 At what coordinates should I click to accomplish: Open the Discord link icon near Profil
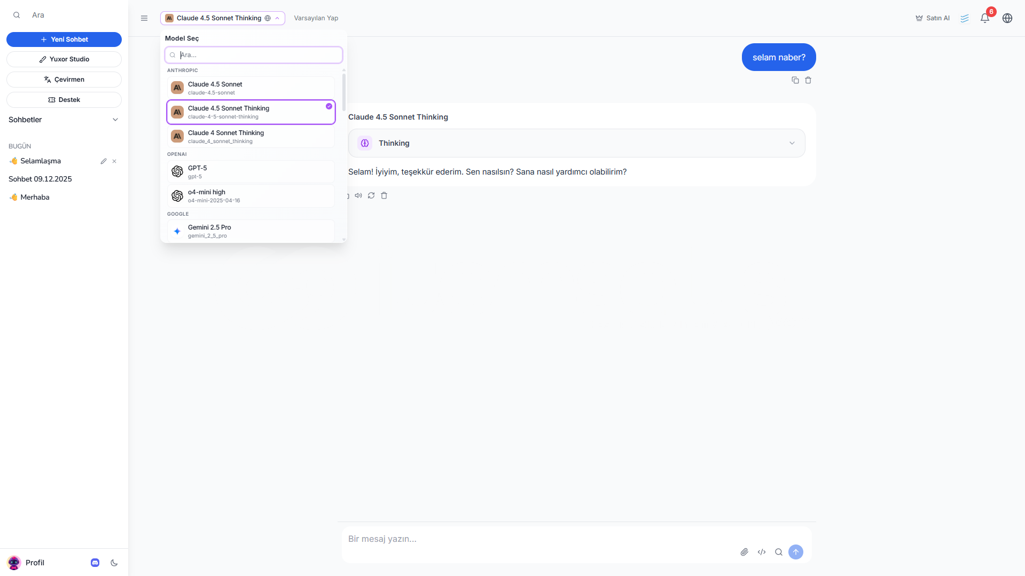tap(95, 563)
